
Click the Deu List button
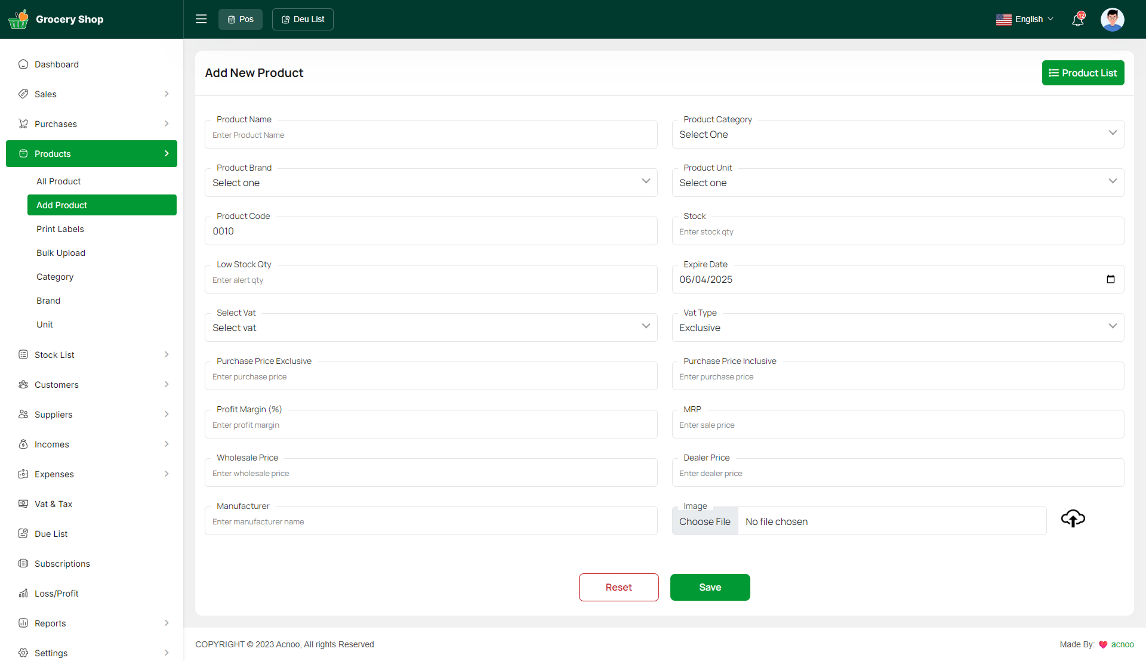pyautogui.click(x=303, y=19)
